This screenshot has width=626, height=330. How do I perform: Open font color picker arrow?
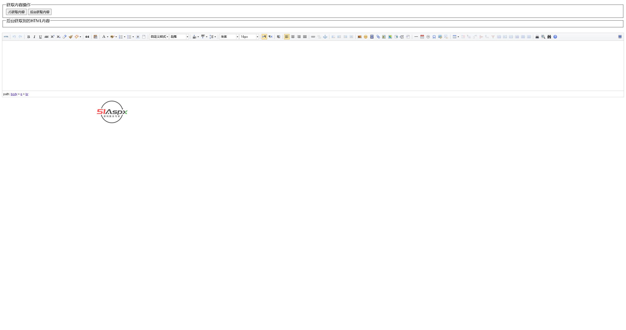(x=108, y=37)
